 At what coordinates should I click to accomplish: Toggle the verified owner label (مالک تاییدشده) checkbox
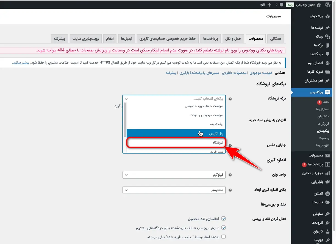pyautogui.click(x=224, y=228)
